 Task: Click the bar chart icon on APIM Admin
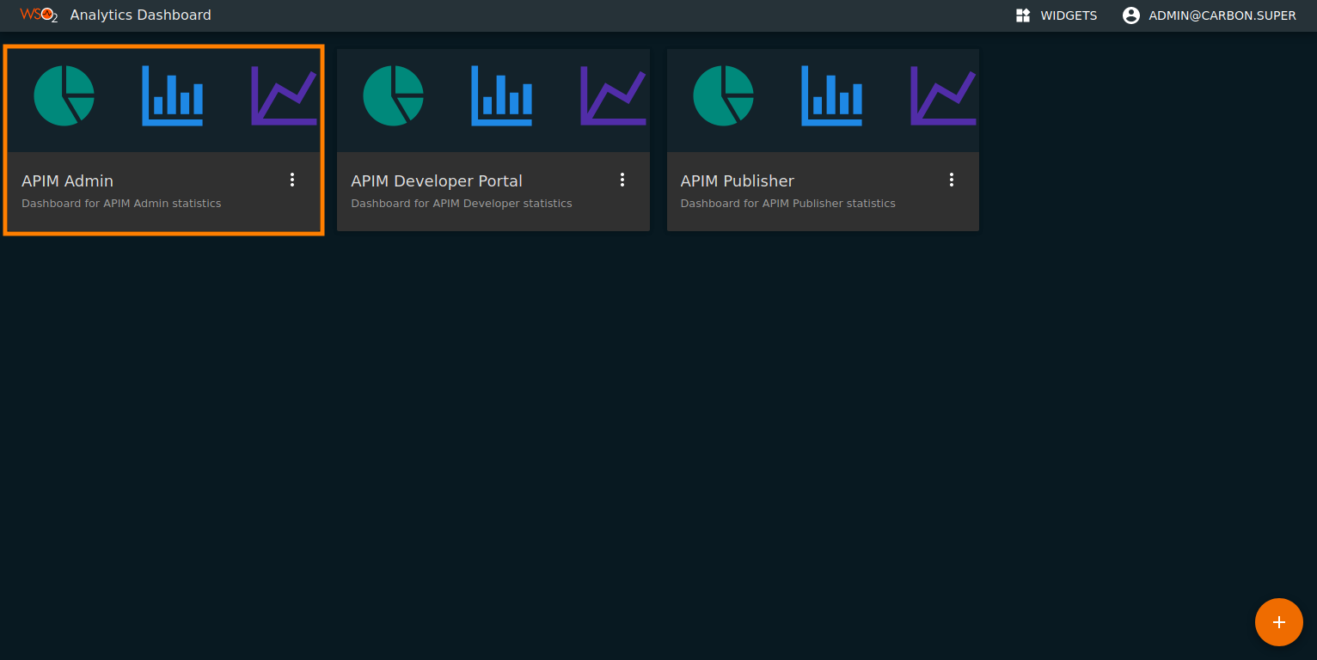pos(172,95)
